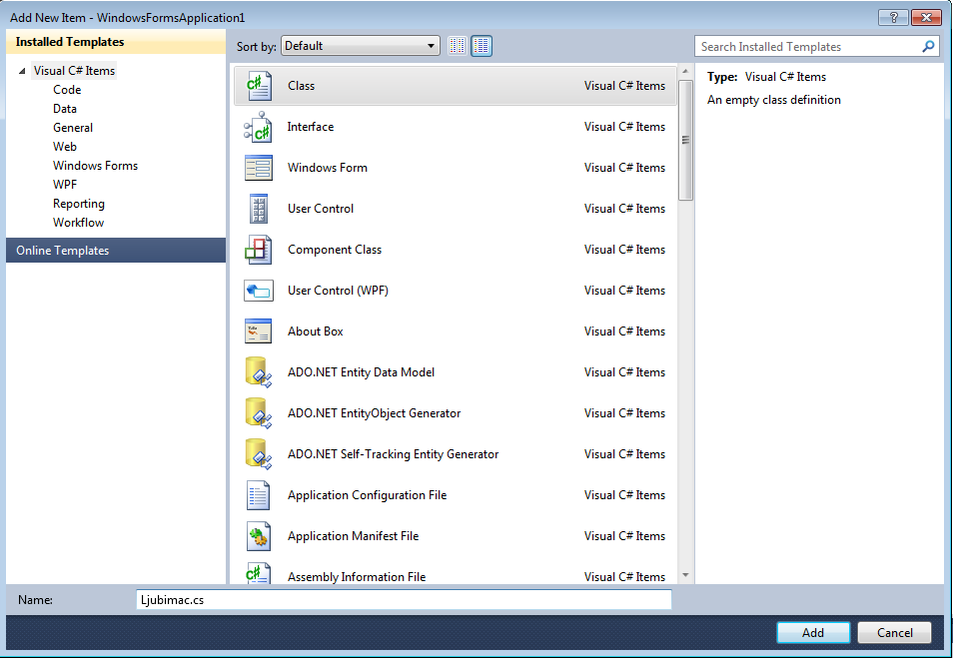The image size is (953, 658).
Task: Pick the Application Configuration File icon
Action: [x=259, y=495]
